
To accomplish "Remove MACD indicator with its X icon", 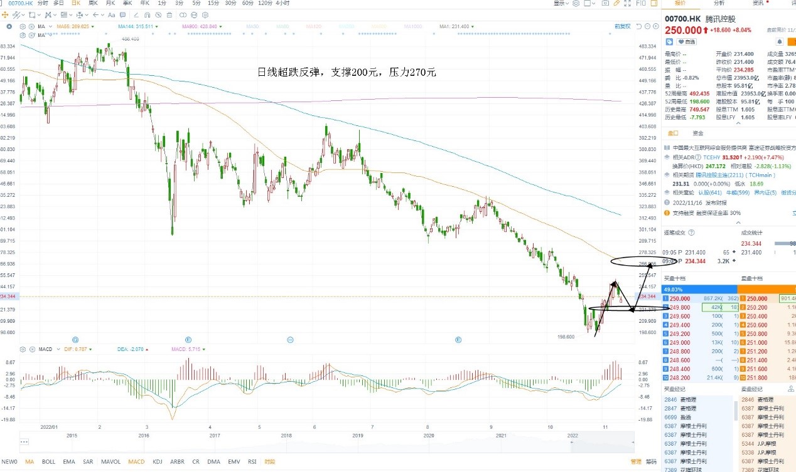I will coord(31,349).
